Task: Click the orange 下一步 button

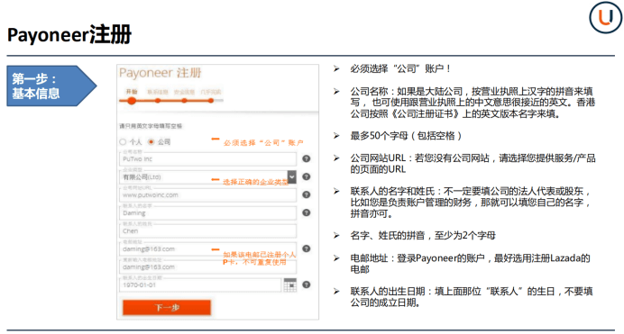Action: pyautogui.click(x=167, y=307)
